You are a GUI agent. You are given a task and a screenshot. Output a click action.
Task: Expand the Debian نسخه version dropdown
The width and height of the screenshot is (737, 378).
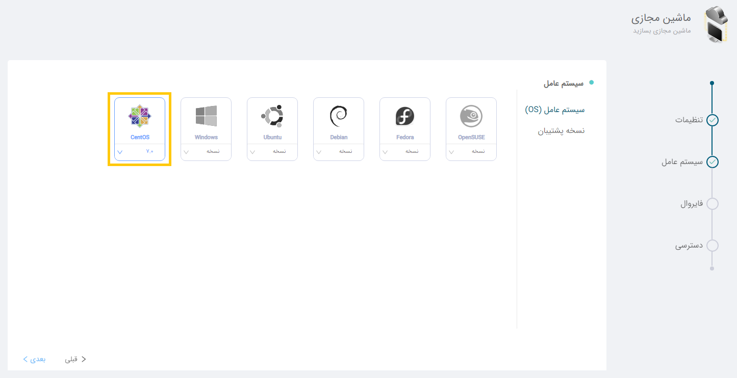(339, 152)
